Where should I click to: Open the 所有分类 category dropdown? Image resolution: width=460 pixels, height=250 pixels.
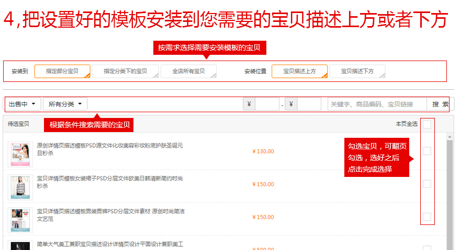point(65,104)
